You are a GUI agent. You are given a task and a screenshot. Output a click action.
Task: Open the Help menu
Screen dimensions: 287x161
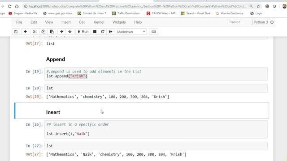pos(138,22)
